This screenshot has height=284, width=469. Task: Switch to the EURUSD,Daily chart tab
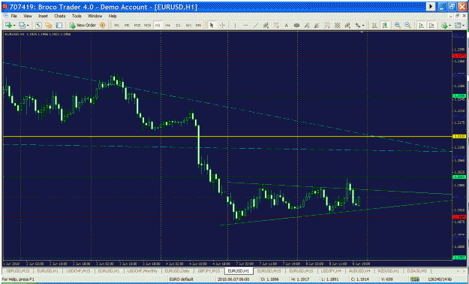coord(177,270)
